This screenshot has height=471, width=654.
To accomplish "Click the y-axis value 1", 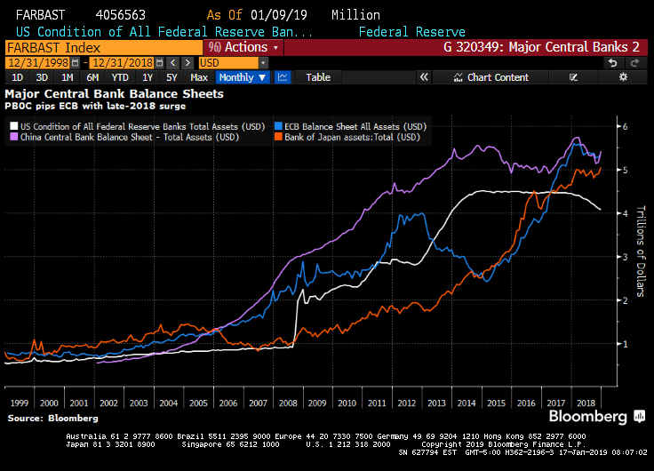I will tap(625, 344).
